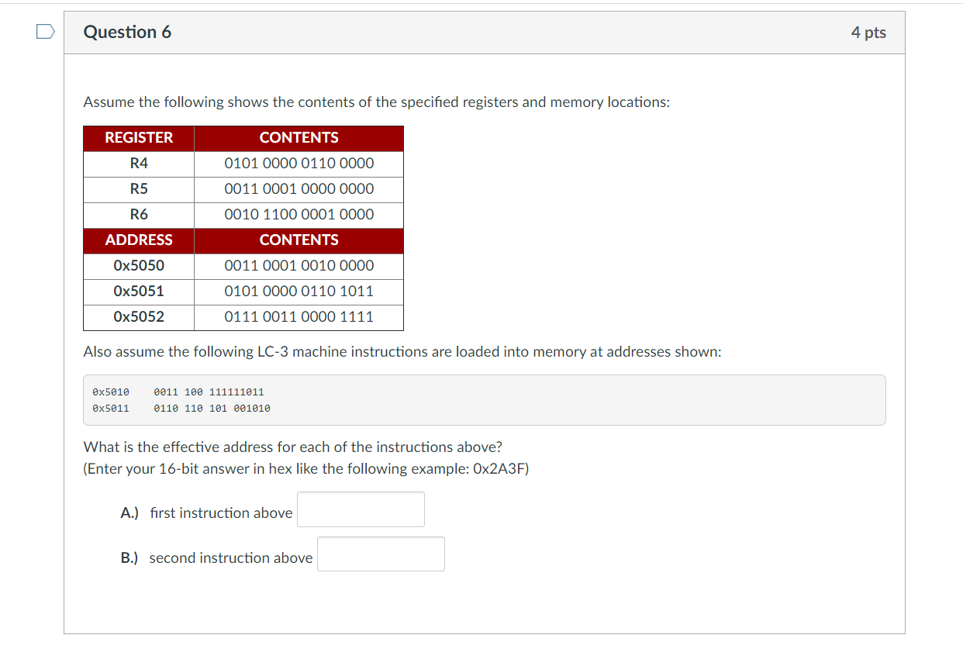Click the R6 register cell
Image resolution: width=963 pixels, height=659 pixels.
tap(139, 215)
